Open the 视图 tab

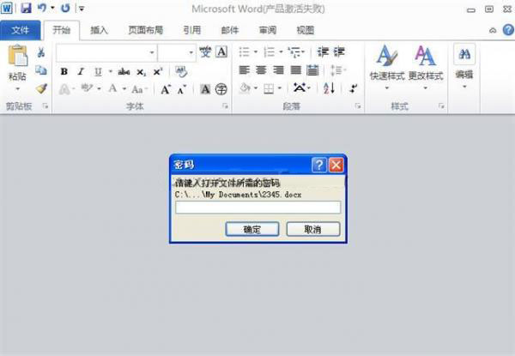click(306, 30)
